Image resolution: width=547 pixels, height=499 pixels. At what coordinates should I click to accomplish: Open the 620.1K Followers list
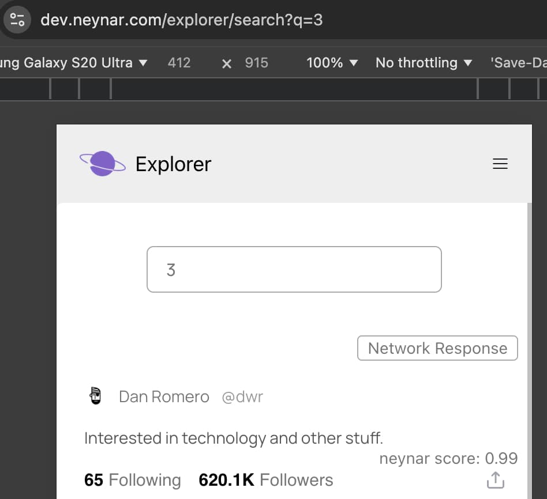coord(265,479)
